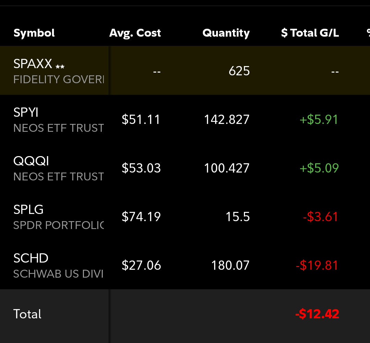Sort by the Avg. Cost column header
The image size is (370, 343).
tap(135, 33)
